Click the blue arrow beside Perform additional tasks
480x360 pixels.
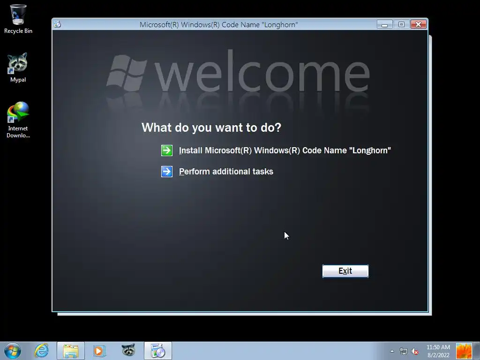click(x=167, y=172)
